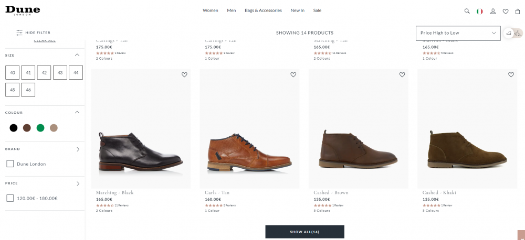This screenshot has width=525, height=240.
Task: Tick the Dune London brand checkbox
Action: (x=10, y=164)
